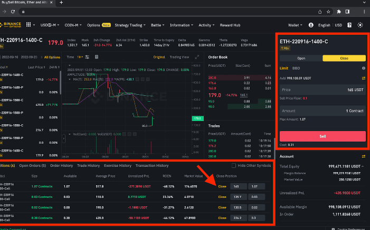Open the USDⓈ-M dropdown menu

click(50, 25)
